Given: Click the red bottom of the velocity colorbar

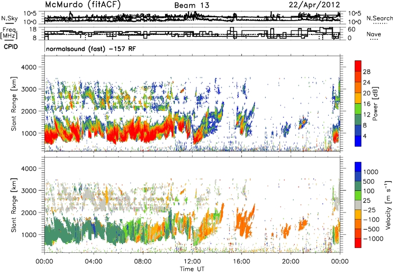Looking at the screenshot, I should point(358,243).
